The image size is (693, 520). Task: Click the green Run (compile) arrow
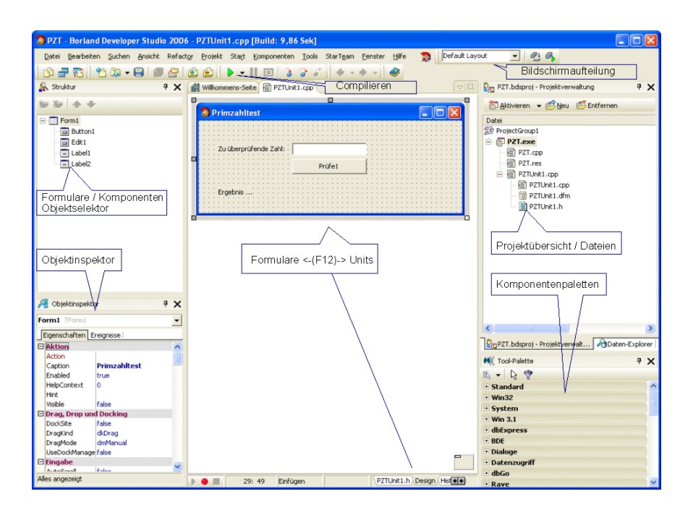[x=230, y=72]
